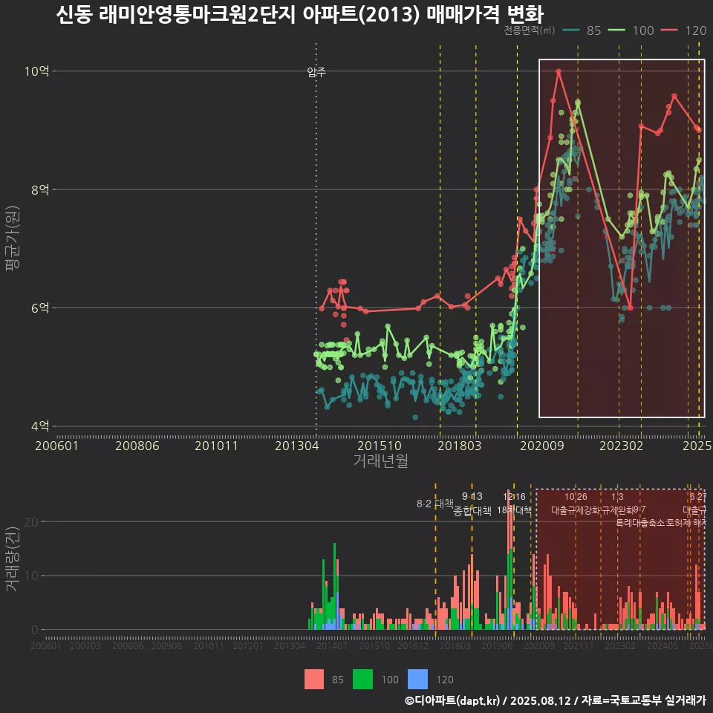The height and width of the screenshot is (713, 713).
Task: Click 202302 on the price chart axis
Action: click(621, 446)
